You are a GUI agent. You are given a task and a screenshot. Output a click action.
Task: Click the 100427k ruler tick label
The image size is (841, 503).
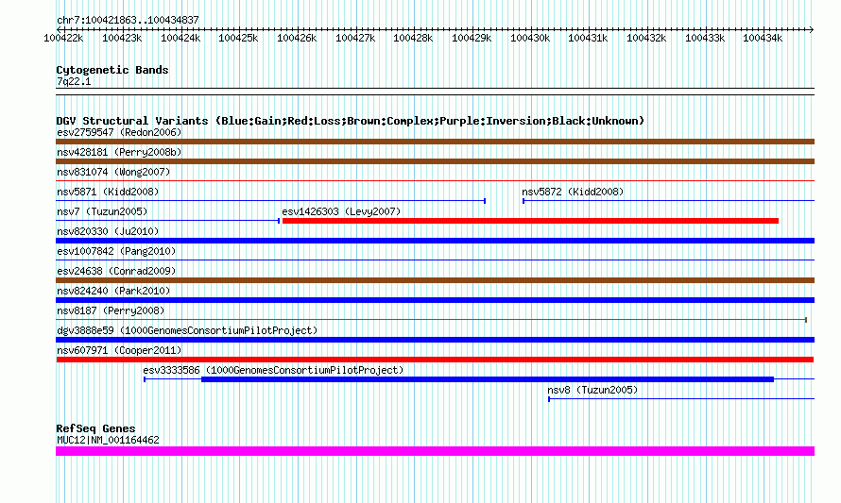click(x=355, y=38)
